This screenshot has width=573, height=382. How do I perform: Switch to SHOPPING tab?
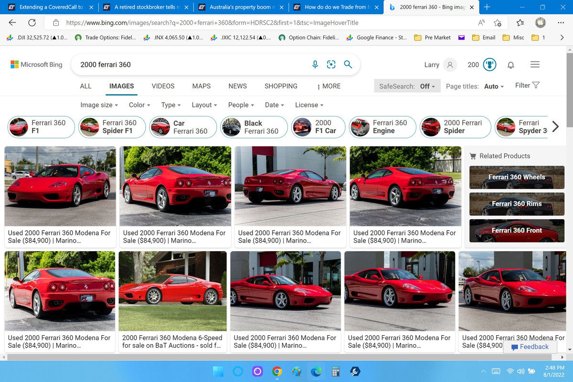[281, 86]
